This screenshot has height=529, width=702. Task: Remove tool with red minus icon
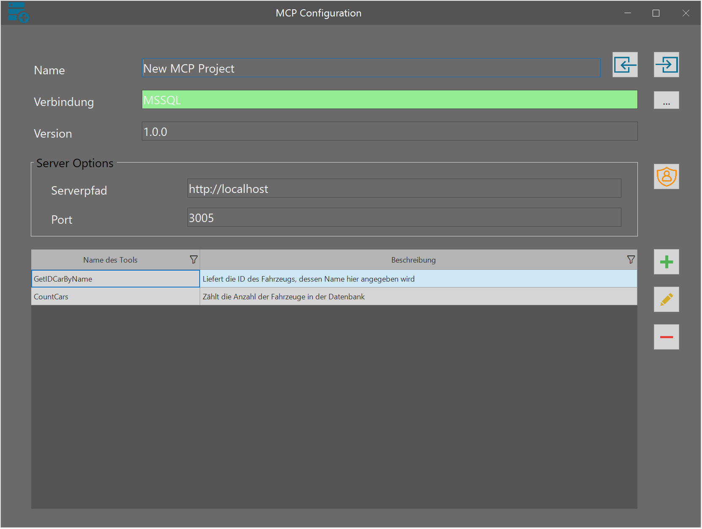click(666, 337)
